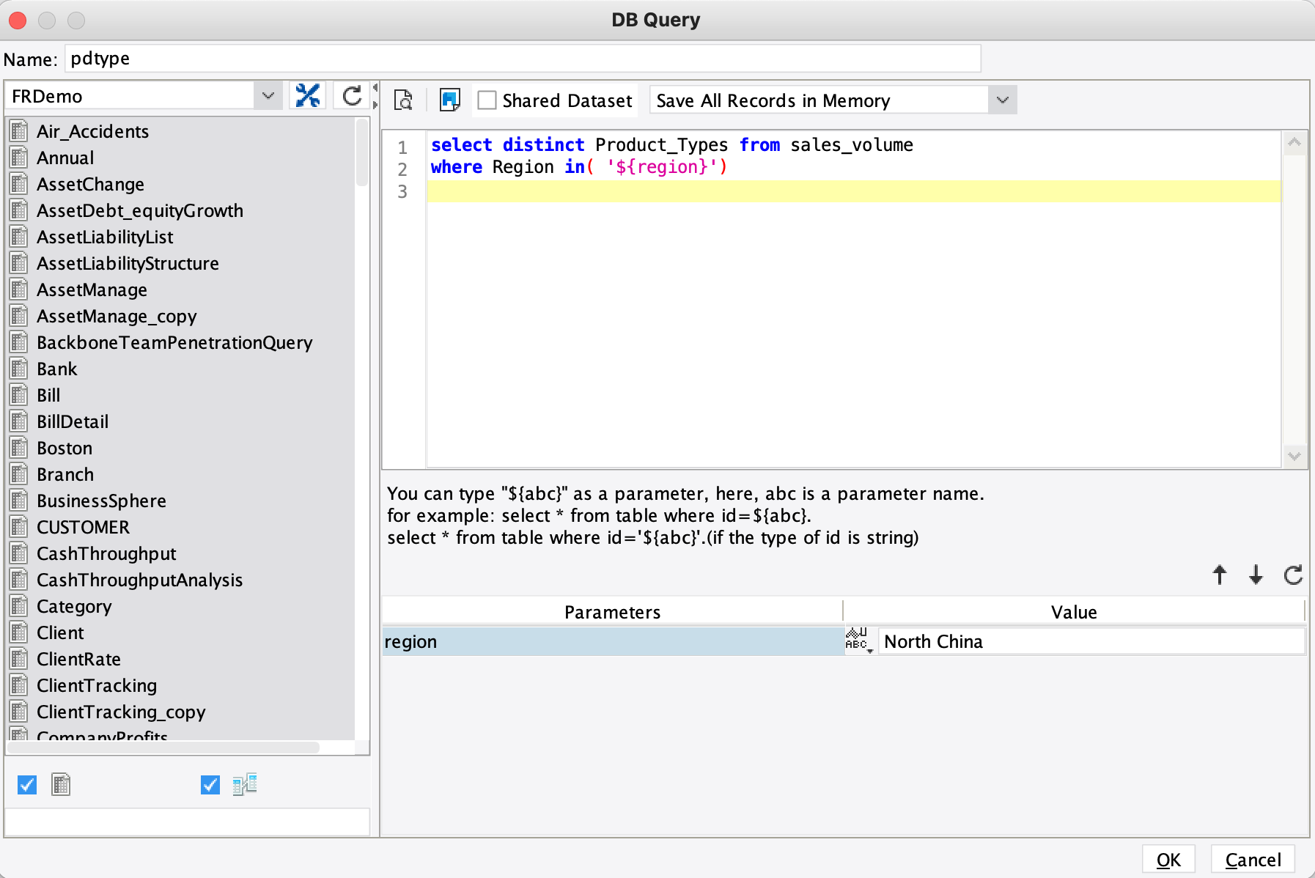Open the FRDemo connection dropdown
Viewport: 1315px width, 878px height.
pyautogui.click(x=268, y=95)
